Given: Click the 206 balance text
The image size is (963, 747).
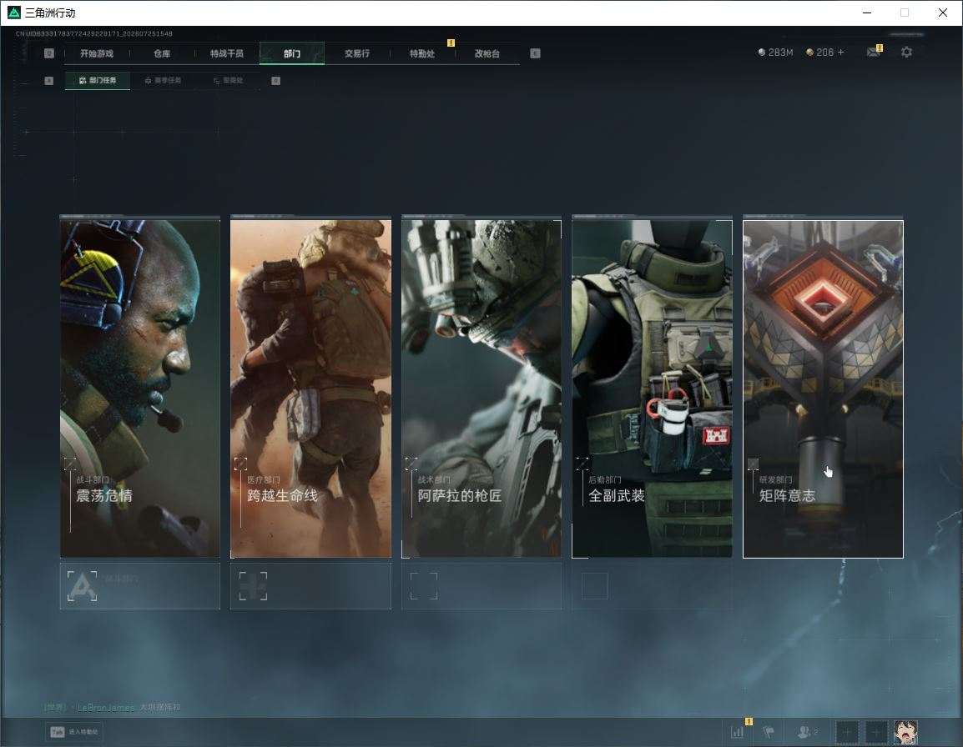Looking at the screenshot, I should click(824, 53).
